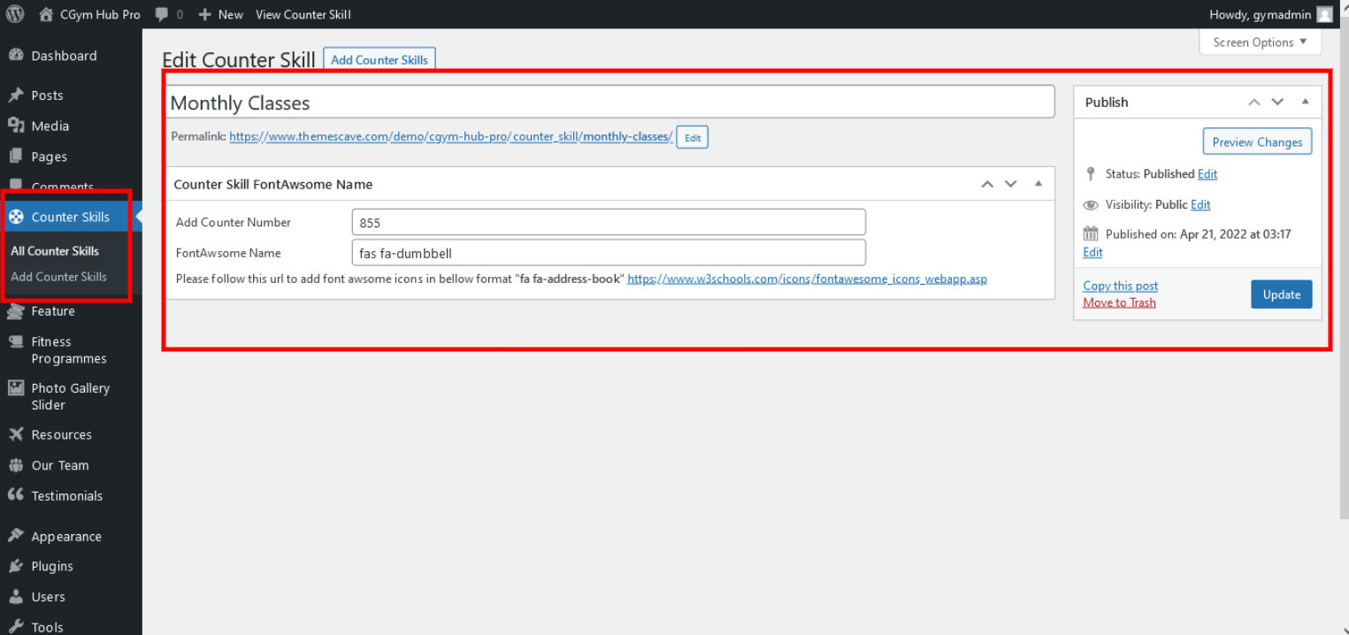Open the comments bubble icon in admin bar
Screen dimensions: 1349x635
162,15
